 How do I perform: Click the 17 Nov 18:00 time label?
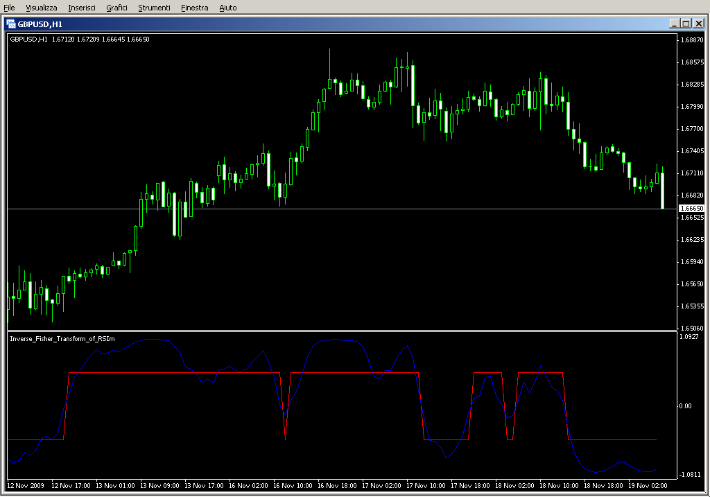[470, 486]
